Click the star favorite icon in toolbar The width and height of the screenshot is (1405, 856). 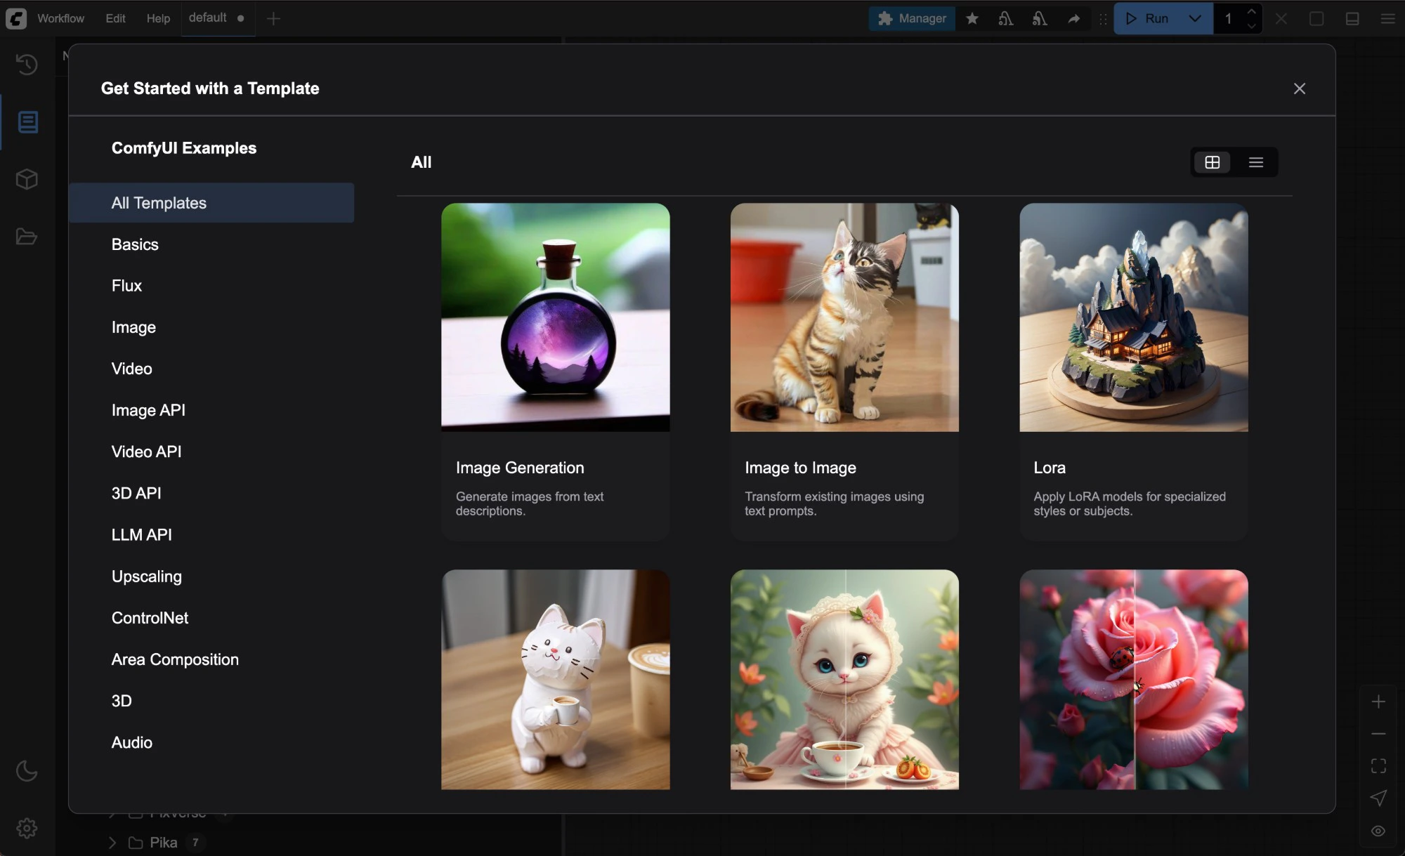[972, 19]
